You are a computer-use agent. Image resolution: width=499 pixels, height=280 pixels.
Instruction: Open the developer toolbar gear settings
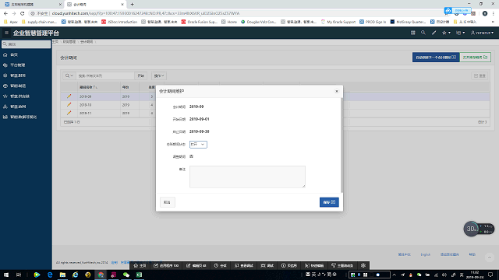[x=363, y=265]
